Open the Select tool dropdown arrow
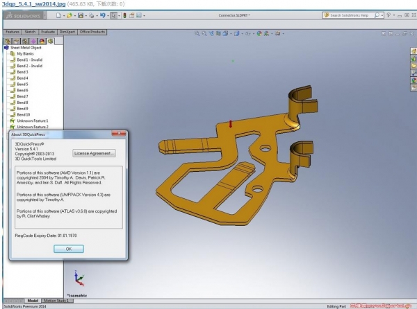The height and width of the screenshot is (309, 417). [119, 16]
